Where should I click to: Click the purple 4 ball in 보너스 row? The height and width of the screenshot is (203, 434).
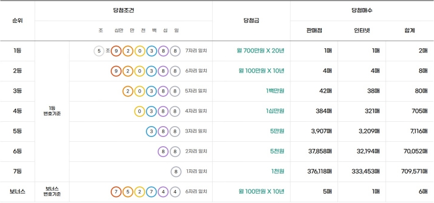(x=163, y=192)
